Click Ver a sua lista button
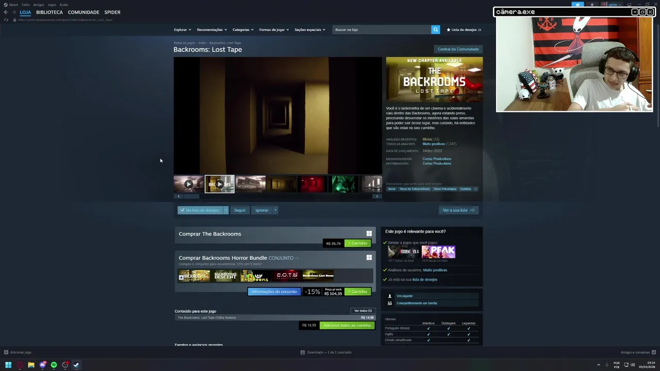660x371 pixels. [x=458, y=210]
